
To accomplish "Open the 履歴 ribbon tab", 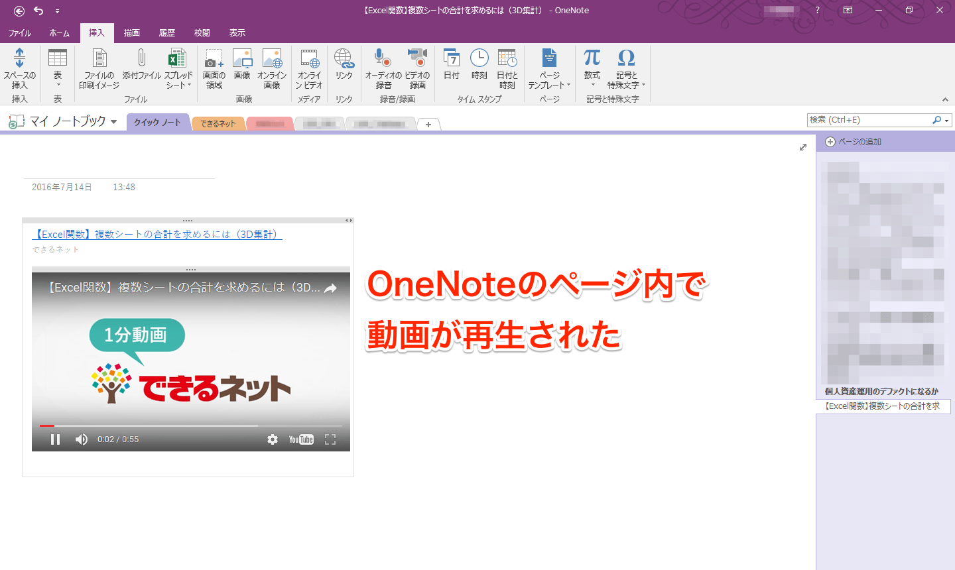I will pos(167,32).
